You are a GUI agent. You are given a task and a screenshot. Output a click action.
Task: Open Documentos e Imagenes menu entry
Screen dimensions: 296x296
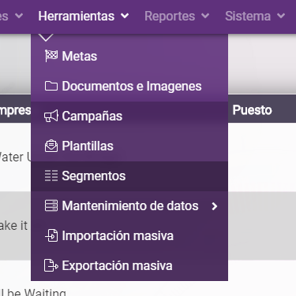(129, 86)
